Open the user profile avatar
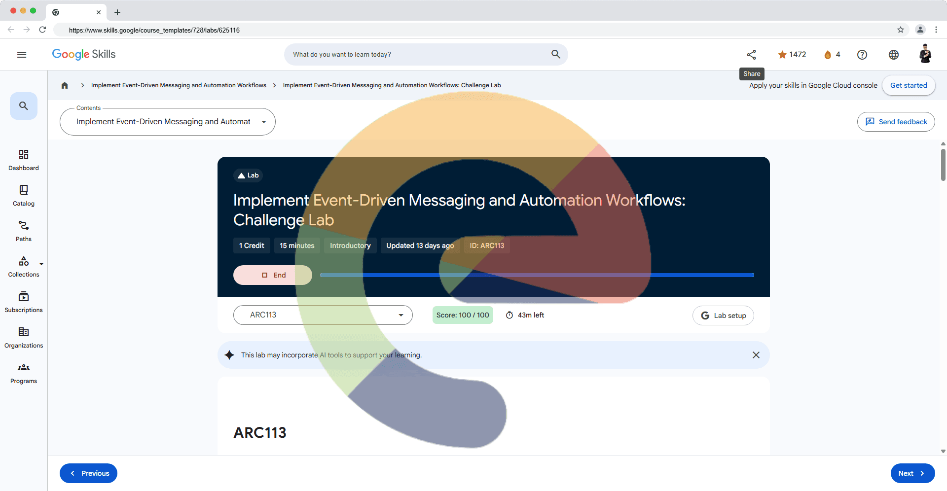This screenshot has width=947, height=491. click(925, 54)
